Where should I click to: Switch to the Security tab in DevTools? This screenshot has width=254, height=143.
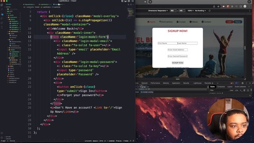186,83
